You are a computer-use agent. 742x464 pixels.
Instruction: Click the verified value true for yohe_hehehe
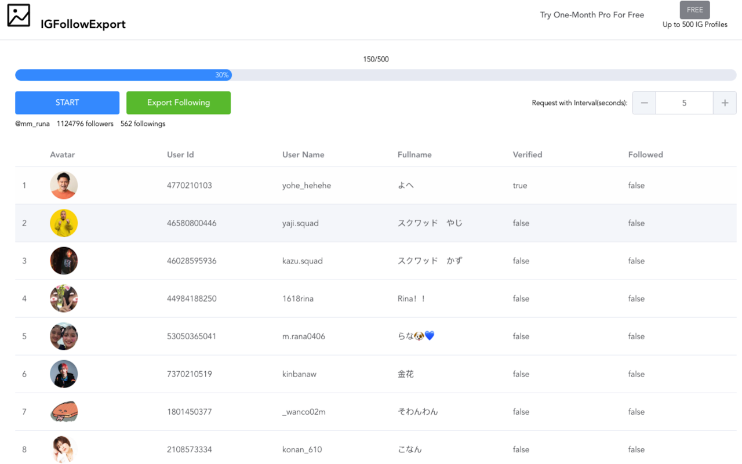(x=520, y=186)
